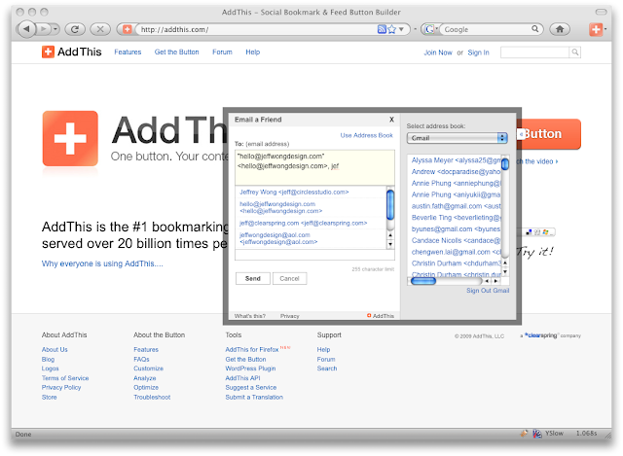Click the browser Home button
The height and width of the screenshot is (456, 623).
click(x=560, y=29)
